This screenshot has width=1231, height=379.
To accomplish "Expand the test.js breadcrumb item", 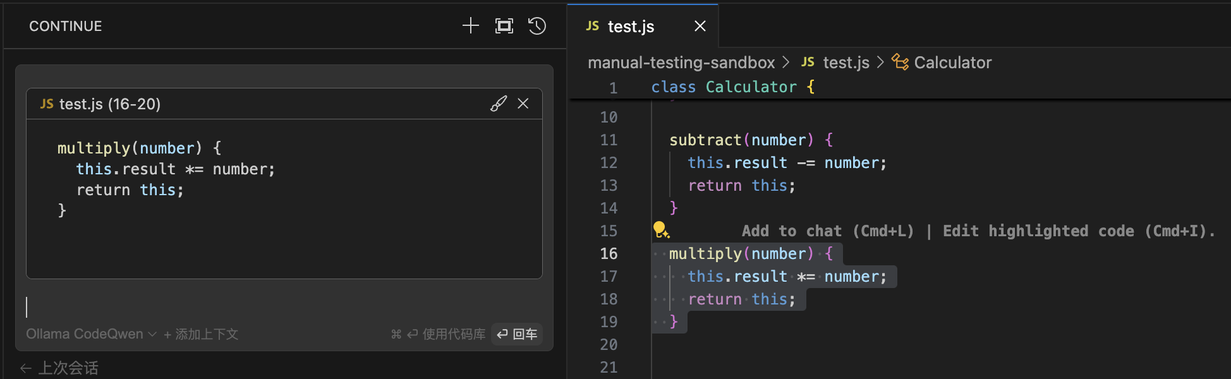I will (846, 63).
